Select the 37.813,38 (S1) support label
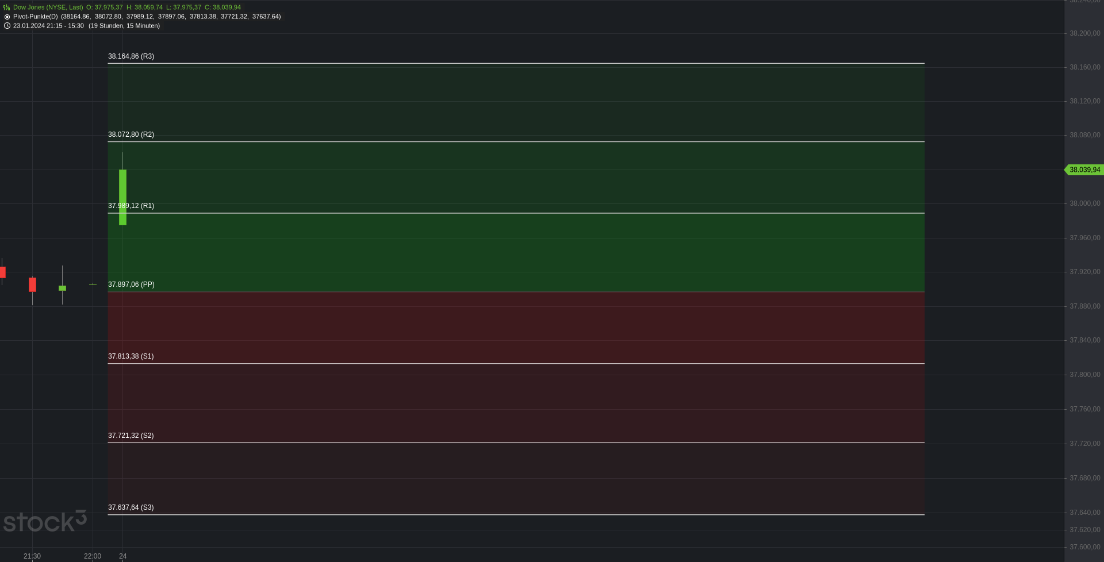 [x=131, y=356]
